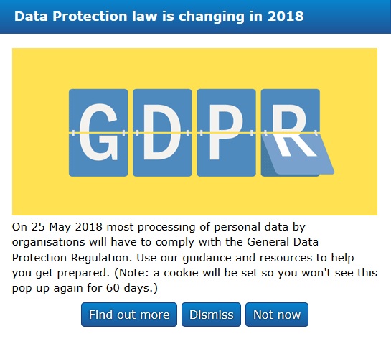The height and width of the screenshot is (344, 391).
Task: Click the G letter tile
Action: pos(98,133)
